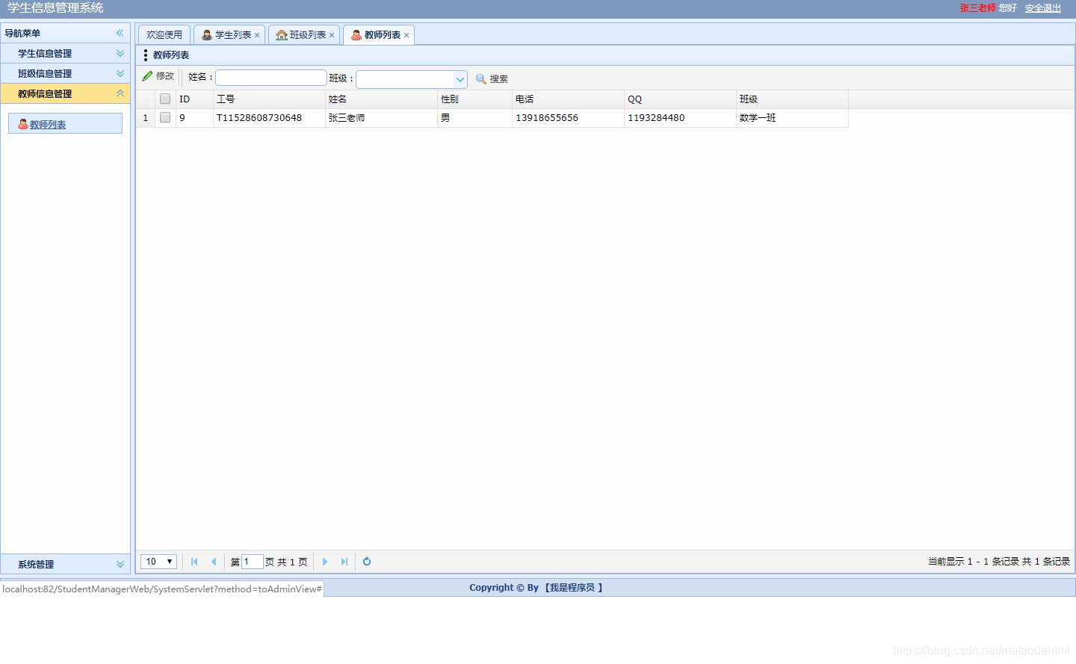Click the 安全退出 logout link
The image size is (1076, 664).
pos(1043,8)
